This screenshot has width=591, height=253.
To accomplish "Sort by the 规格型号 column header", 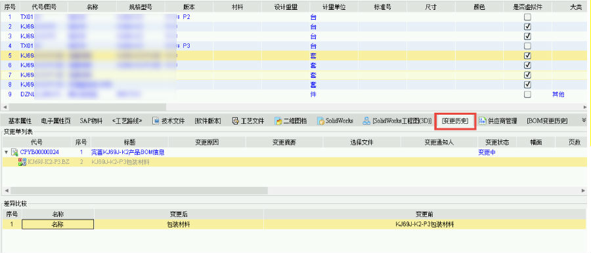I will [141, 7].
